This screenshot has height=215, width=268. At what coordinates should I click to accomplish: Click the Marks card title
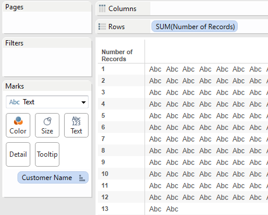coord(15,86)
